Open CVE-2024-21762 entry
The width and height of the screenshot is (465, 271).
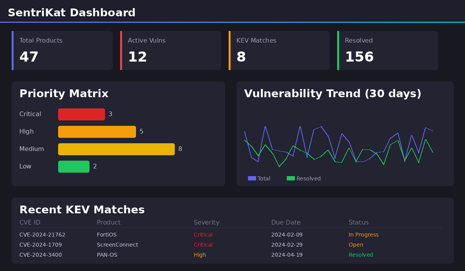click(x=42, y=235)
